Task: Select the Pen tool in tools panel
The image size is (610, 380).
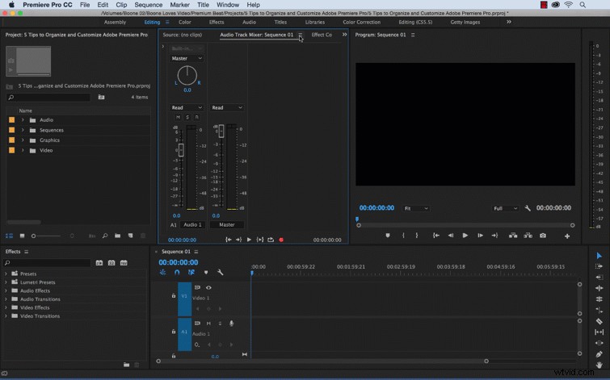Action: pos(599,354)
